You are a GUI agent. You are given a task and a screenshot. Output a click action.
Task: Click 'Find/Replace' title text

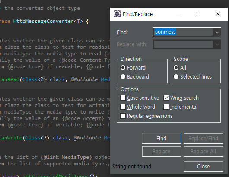[x=137, y=14]
